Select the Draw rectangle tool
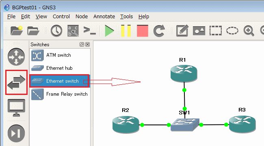The width and height of the screenshot is (264, 146). [x=216, y=30]
